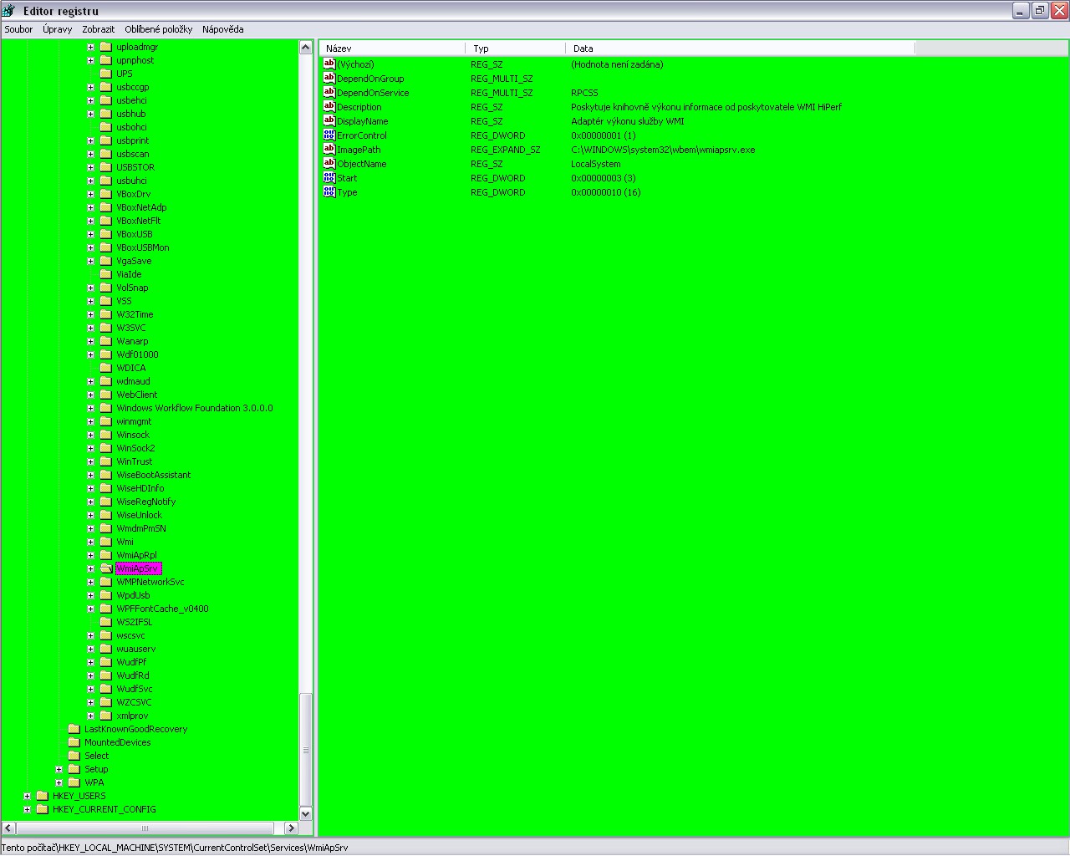Sort values by Typ column header
Viewport: 1070px width, 856px height.
[516, 48]
